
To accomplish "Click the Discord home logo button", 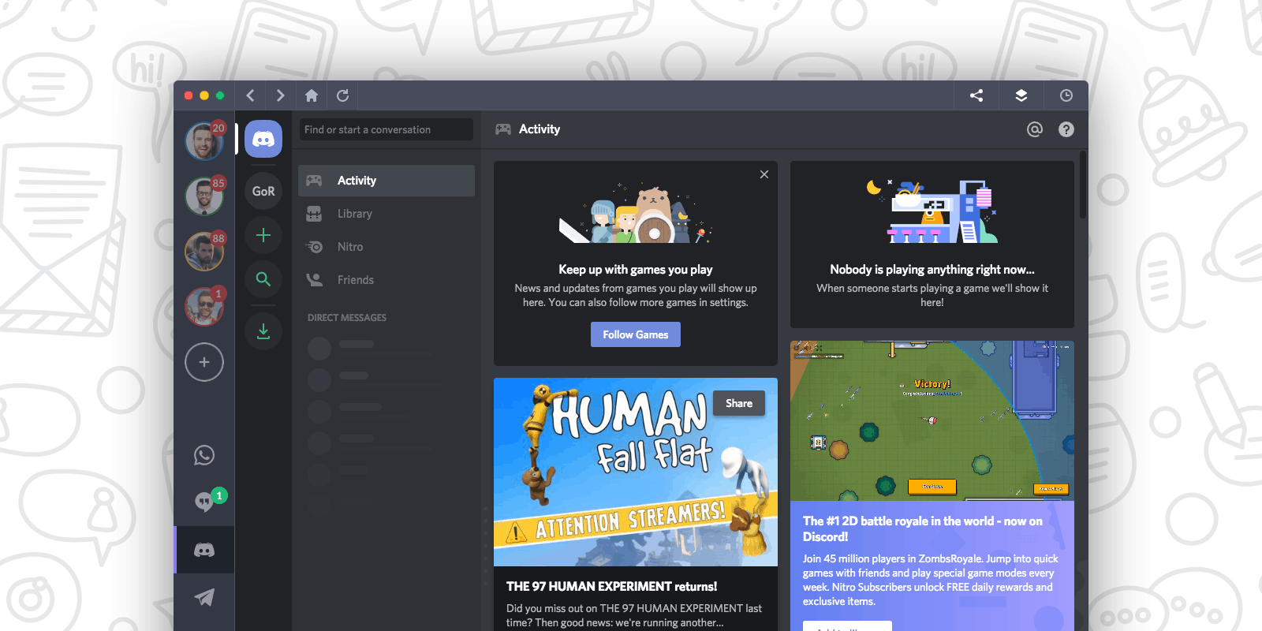I will coord(263,139).
